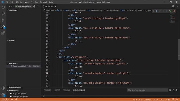The width and height of the screenshot is (180, 101).
Task: Open the Help menu
Action: tap(51, 2)
